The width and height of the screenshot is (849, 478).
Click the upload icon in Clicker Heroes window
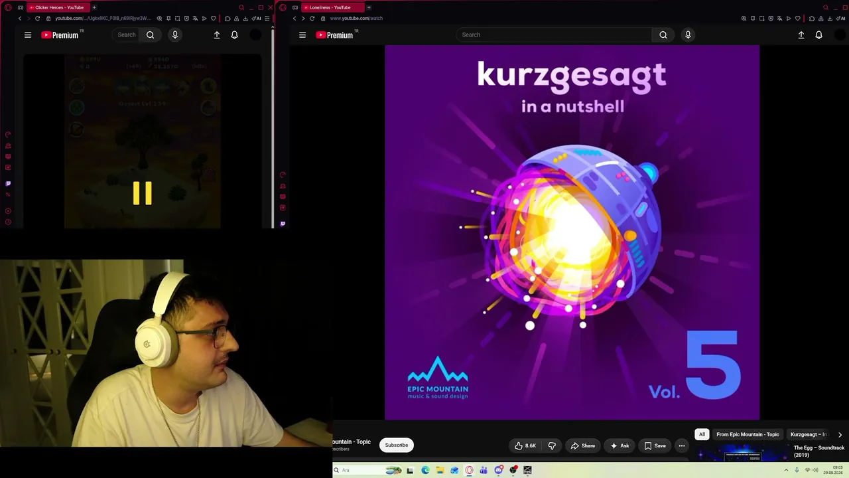click(x=217, y=35)
